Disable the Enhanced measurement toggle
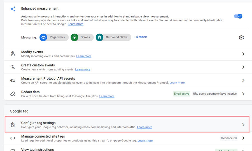The image size is (252, 151). (x=238, y=16)
